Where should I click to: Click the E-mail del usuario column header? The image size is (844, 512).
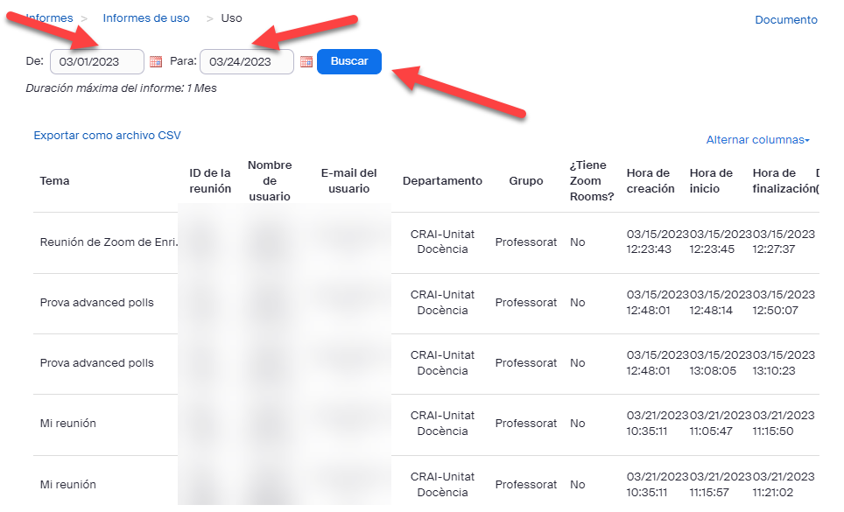click(x=348, y=181)
